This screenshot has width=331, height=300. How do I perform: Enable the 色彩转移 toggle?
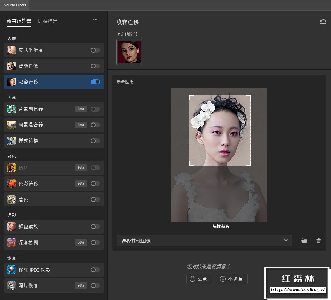point(95,184)
